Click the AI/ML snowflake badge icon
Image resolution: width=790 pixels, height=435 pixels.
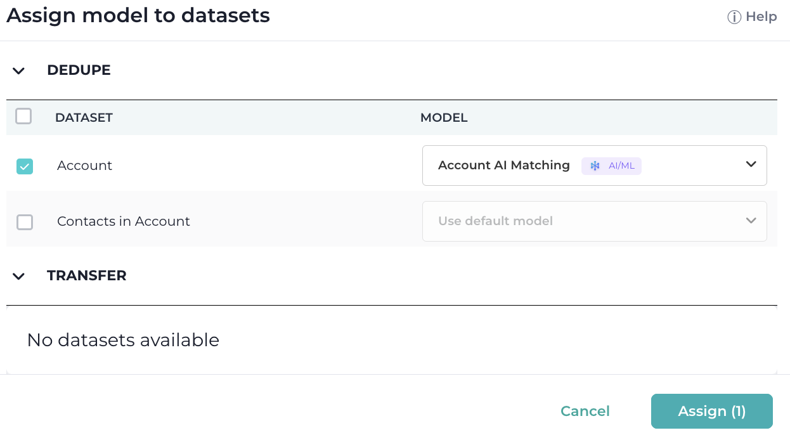click(595, 166)
